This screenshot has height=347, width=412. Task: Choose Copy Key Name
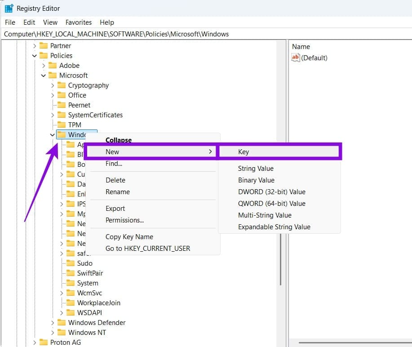click(129, 237)
